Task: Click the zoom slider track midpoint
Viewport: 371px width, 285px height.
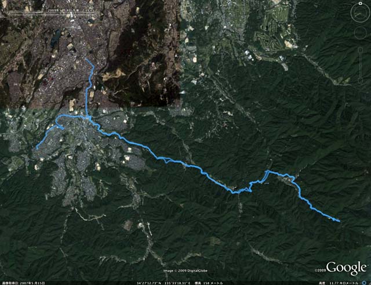Action: [x=361, y=65]
